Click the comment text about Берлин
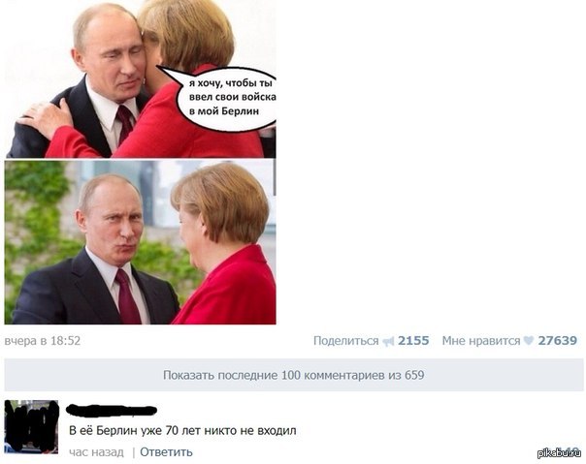This screenshot has width=586, height=464. click(182, 430)
